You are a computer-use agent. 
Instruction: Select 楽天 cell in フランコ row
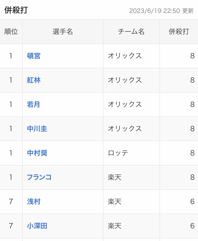tap(115, 177)
